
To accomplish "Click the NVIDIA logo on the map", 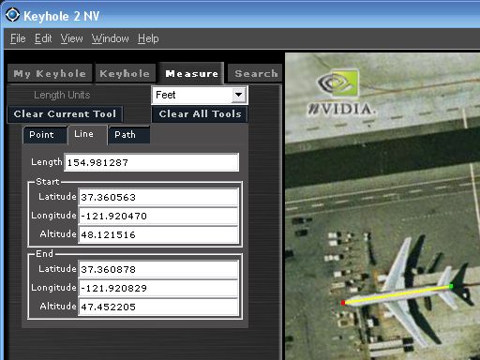I will click(340, 93).
